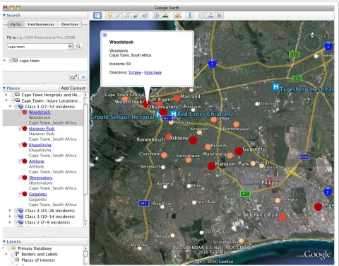Viewport: 339px width, 266px height.
Task: Click the search magnifier button
Action: [78, 46]
